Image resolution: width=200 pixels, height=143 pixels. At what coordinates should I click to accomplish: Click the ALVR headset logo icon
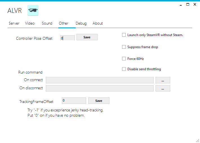33,10
